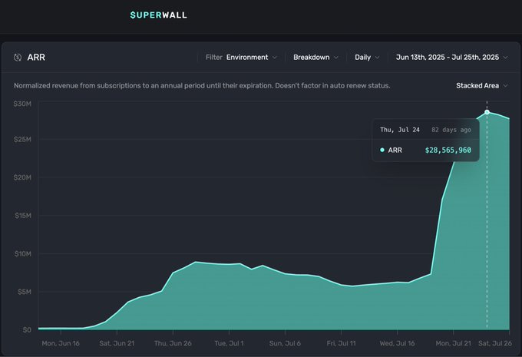Screen dimensions: 522x357
Task: Click the 'Tue, Jul 1' x-axis label
Action: pyautogui.click(x=229, y=343)
